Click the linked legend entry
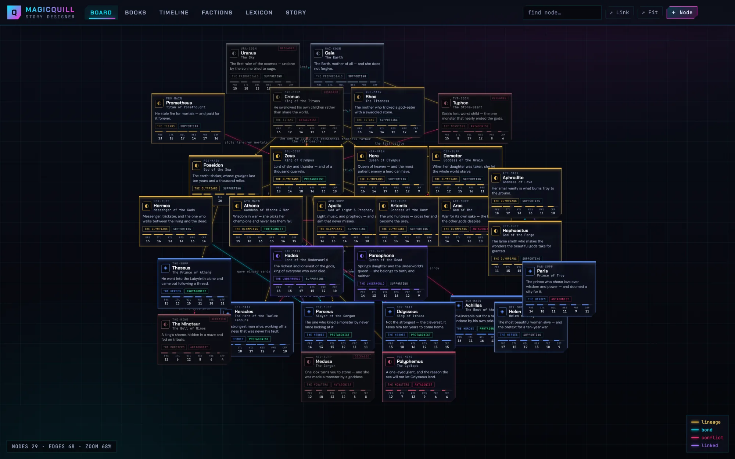The height and width of the screenshot is (459, 735). pyautogui.click(x=704, y=445)
